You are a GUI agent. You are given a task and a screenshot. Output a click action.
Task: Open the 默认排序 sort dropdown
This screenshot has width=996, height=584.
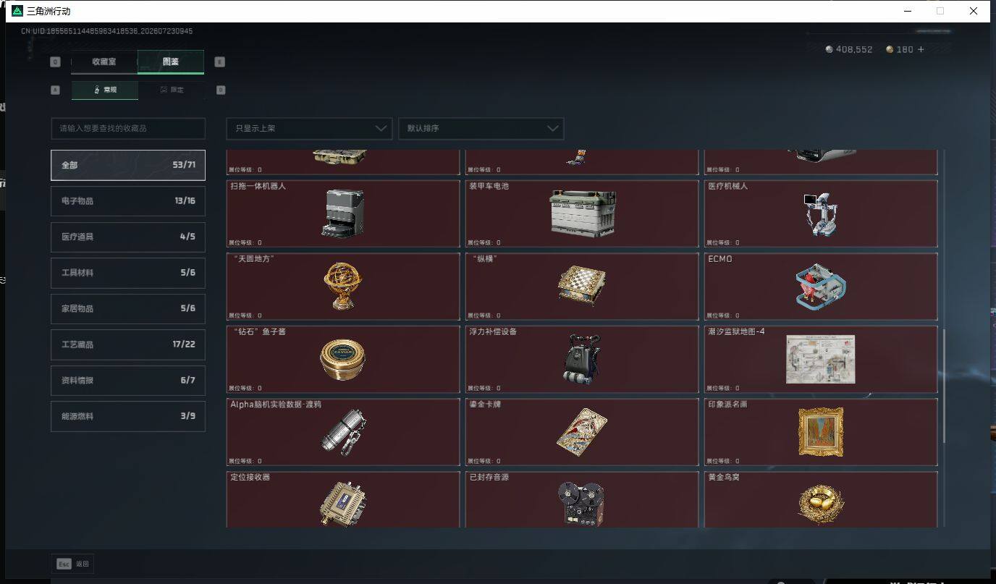tap(481, 128)
